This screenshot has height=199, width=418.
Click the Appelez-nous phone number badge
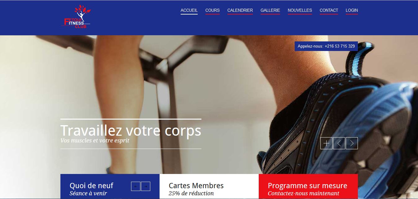pos(326,46)
